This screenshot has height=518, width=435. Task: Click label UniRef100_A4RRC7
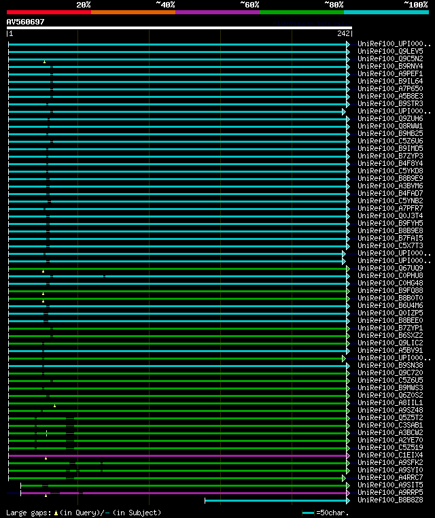[x=390, y=478]
